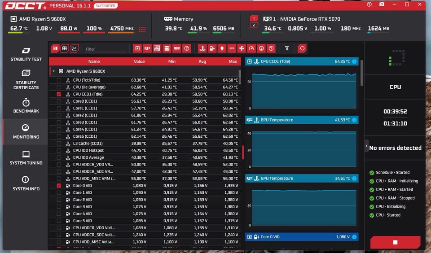Open the Benchmark section
This screenshot has width=431, height=253.
[x=26, y=106]
